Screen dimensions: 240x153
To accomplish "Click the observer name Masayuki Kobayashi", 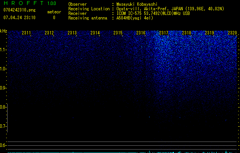I will click(137, 4).
